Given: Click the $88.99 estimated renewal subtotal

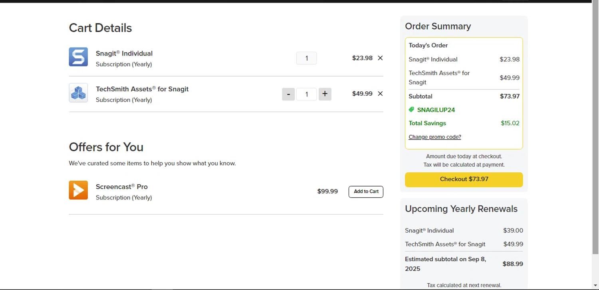Looking at the screenshot, I should point(513,264).
